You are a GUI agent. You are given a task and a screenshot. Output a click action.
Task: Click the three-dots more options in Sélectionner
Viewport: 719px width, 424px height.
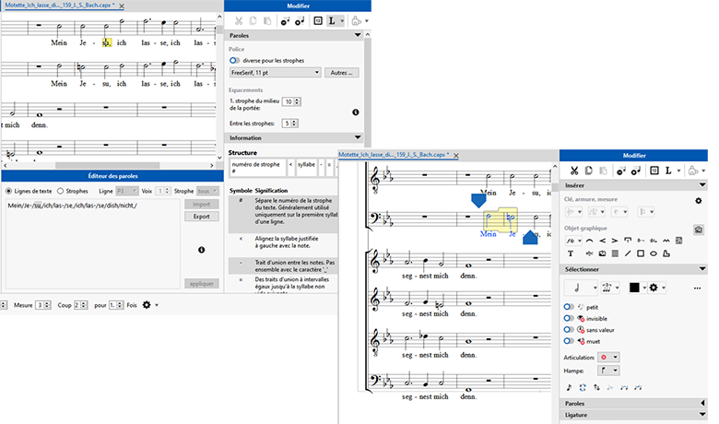pos(697,288)
